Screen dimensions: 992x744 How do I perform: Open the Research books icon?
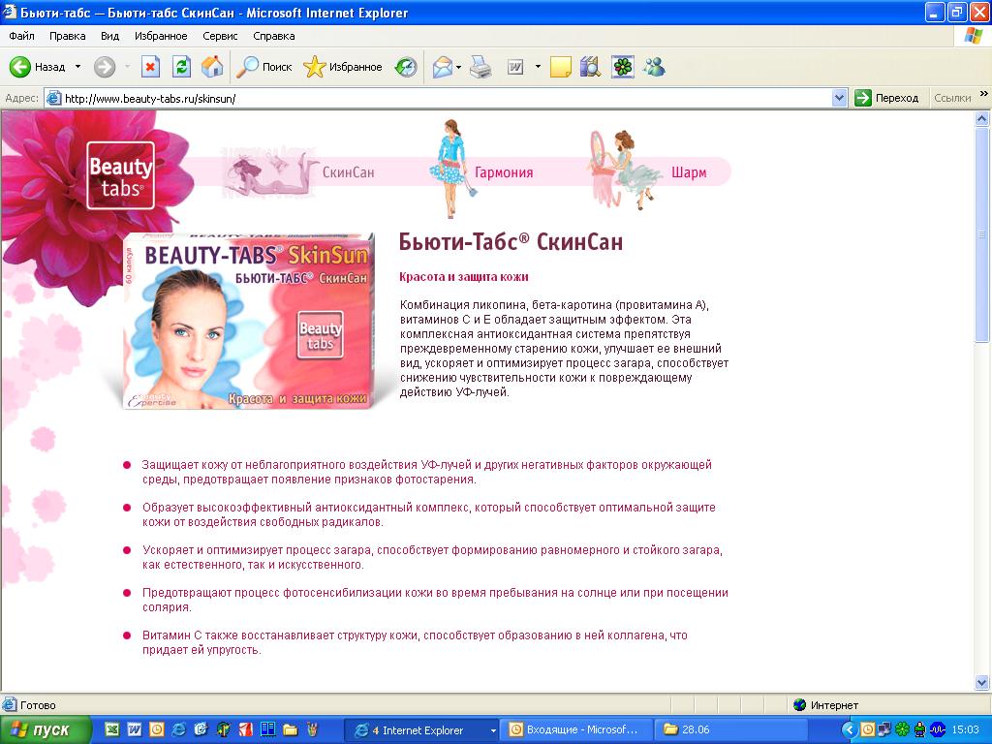point(590,67)
